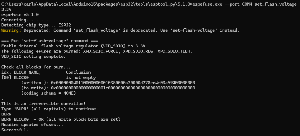Click the yellow 'Warning:' label
The width and height of the screenshot is (300, 136).
(x=11, y=30)
